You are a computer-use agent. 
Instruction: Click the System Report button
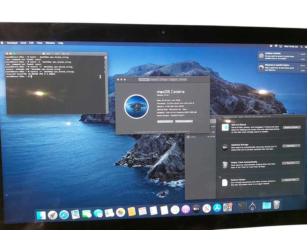[x=165, y=122]
